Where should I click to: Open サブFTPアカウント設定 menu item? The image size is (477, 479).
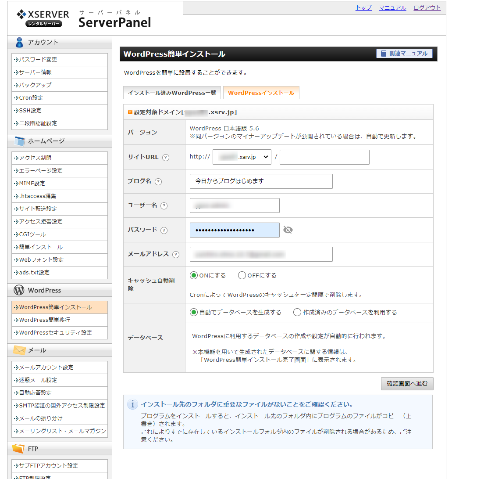point(60,466)
